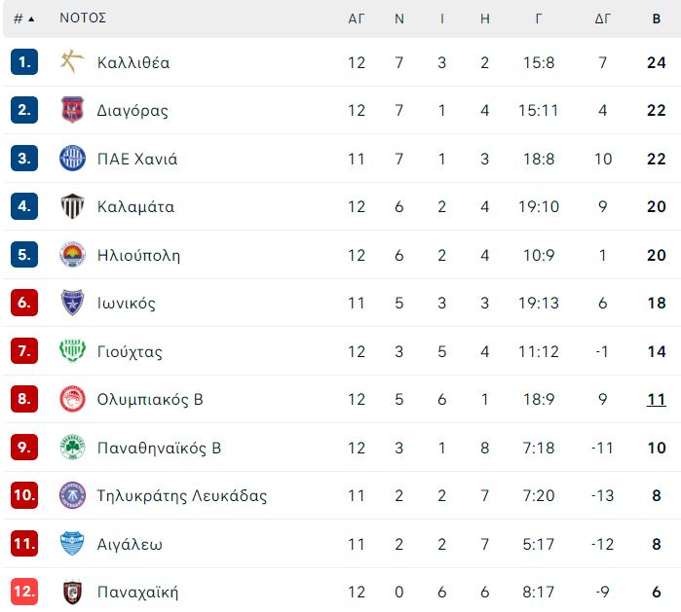The width and height of the screenshot is (681, 612).
Task: Sort by ΑΓ matches played header
Action: coord(357,18)
